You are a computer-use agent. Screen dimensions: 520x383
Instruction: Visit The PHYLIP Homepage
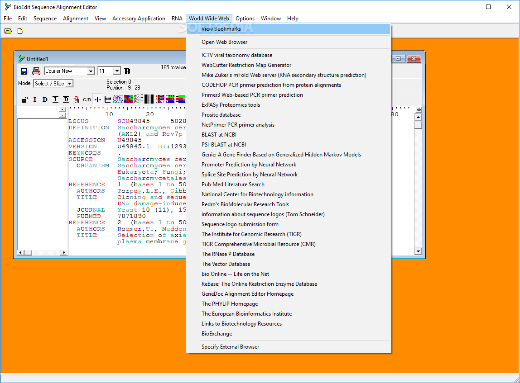click(289, 304)
